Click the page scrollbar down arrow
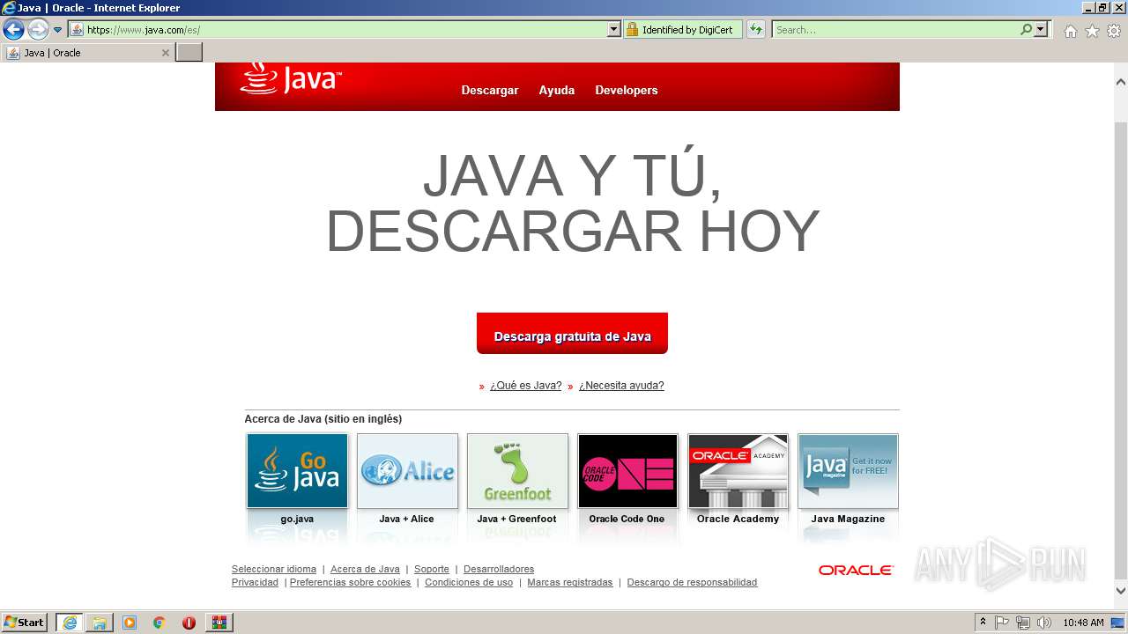Image resolution: width=1128 pixels, height=634 pixels. 1121,591
